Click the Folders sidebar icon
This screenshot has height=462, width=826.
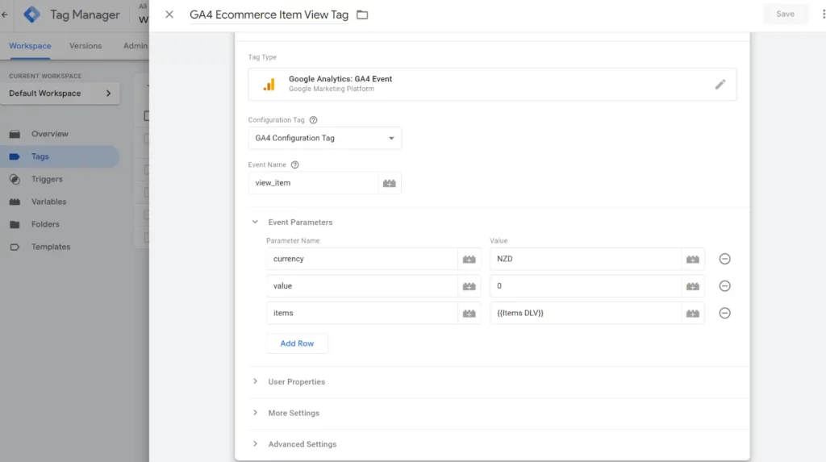[x=15, y=224]
